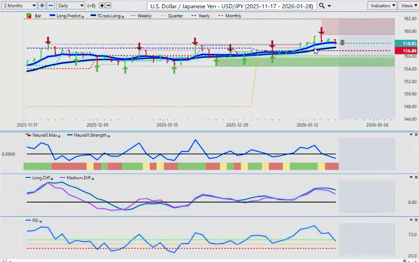Close the NeuralX indicator panel
Viewport: 419px width, 262px height.
[x=416, y=135]
